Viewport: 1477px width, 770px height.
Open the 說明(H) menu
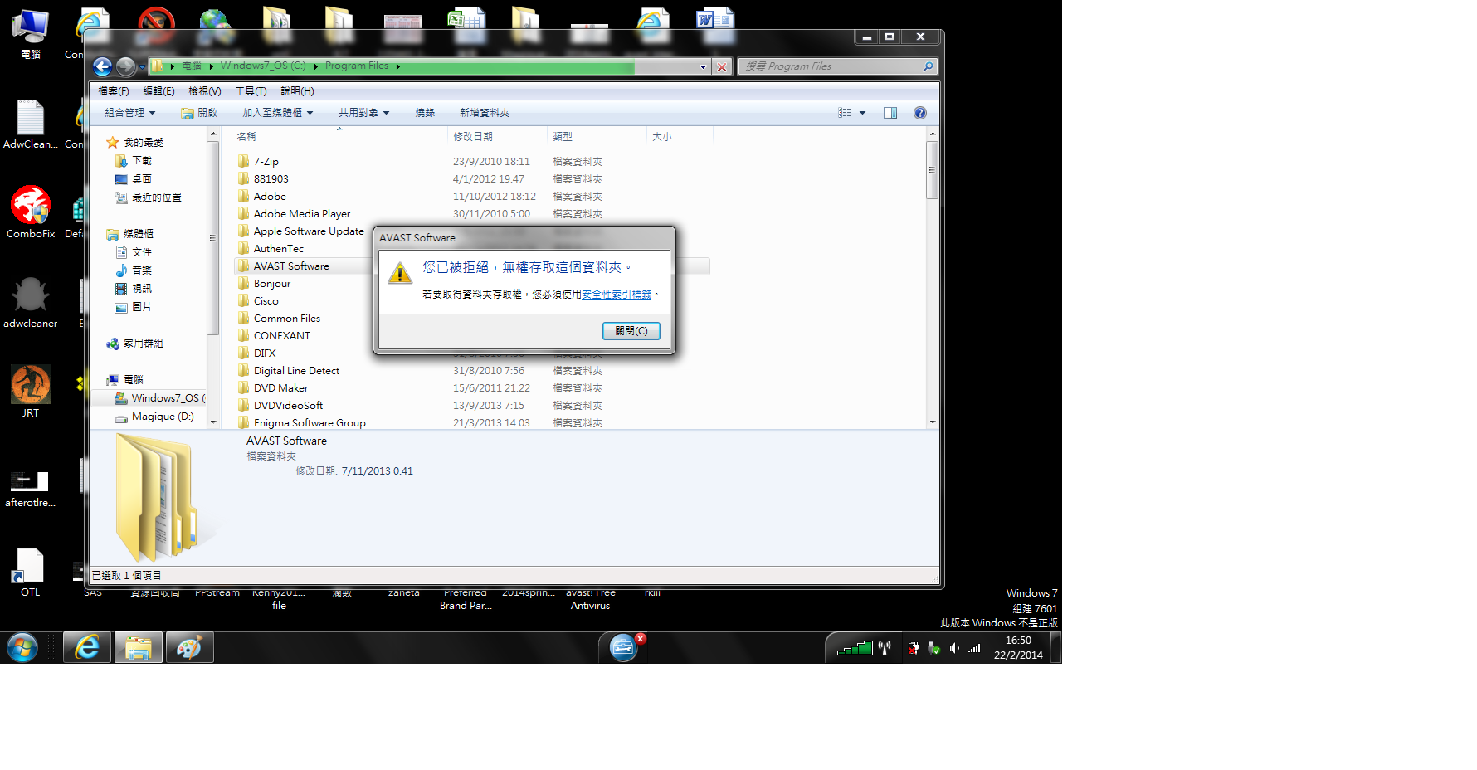pyautogui.click(x=297, y=91)
